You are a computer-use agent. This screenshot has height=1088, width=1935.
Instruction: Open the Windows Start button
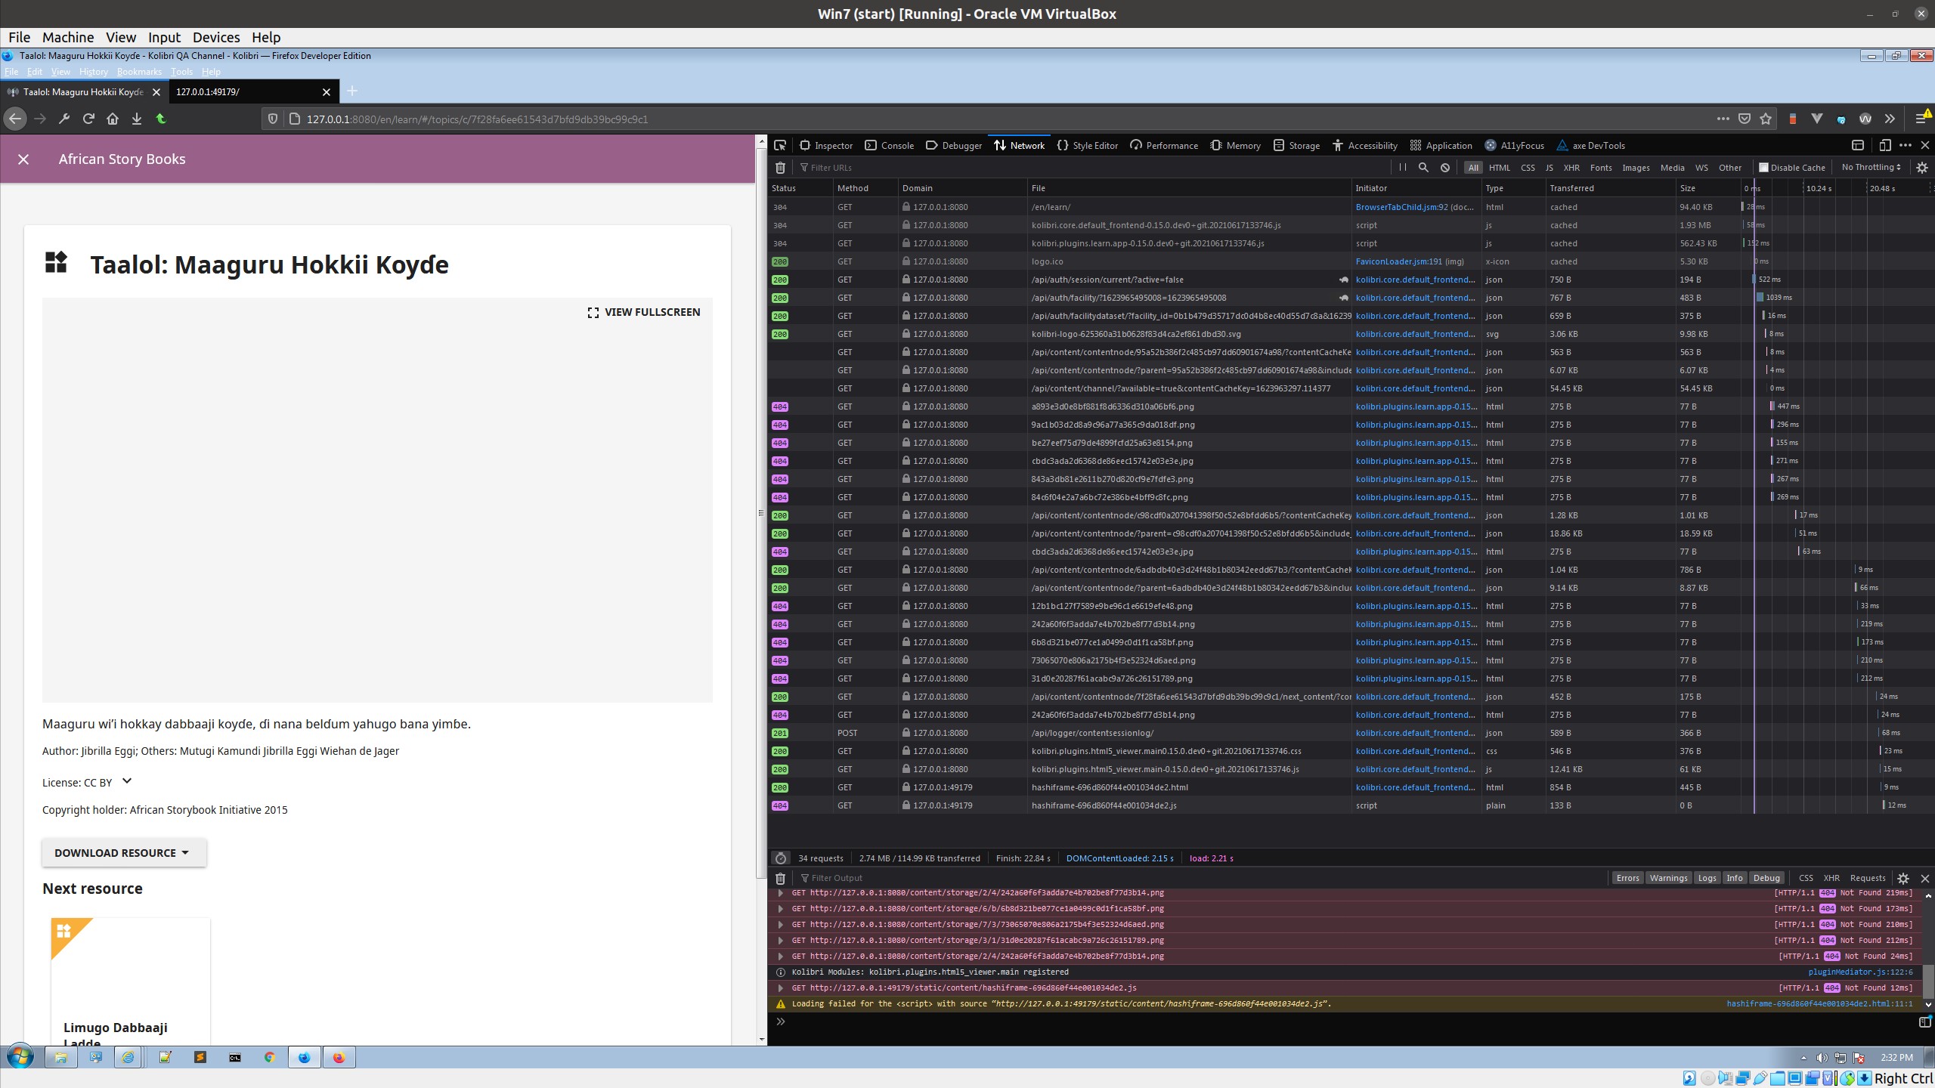coord(20,1057)
